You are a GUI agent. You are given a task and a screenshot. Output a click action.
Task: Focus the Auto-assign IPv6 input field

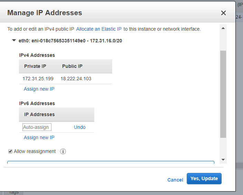pyautogui.click(x=37, y=127)
